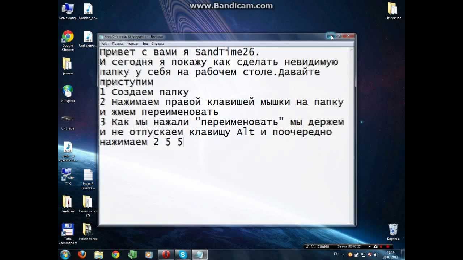The image size is (463, 260).
Task: Open the Bandicam dropdown arrow
Action: 369,247
